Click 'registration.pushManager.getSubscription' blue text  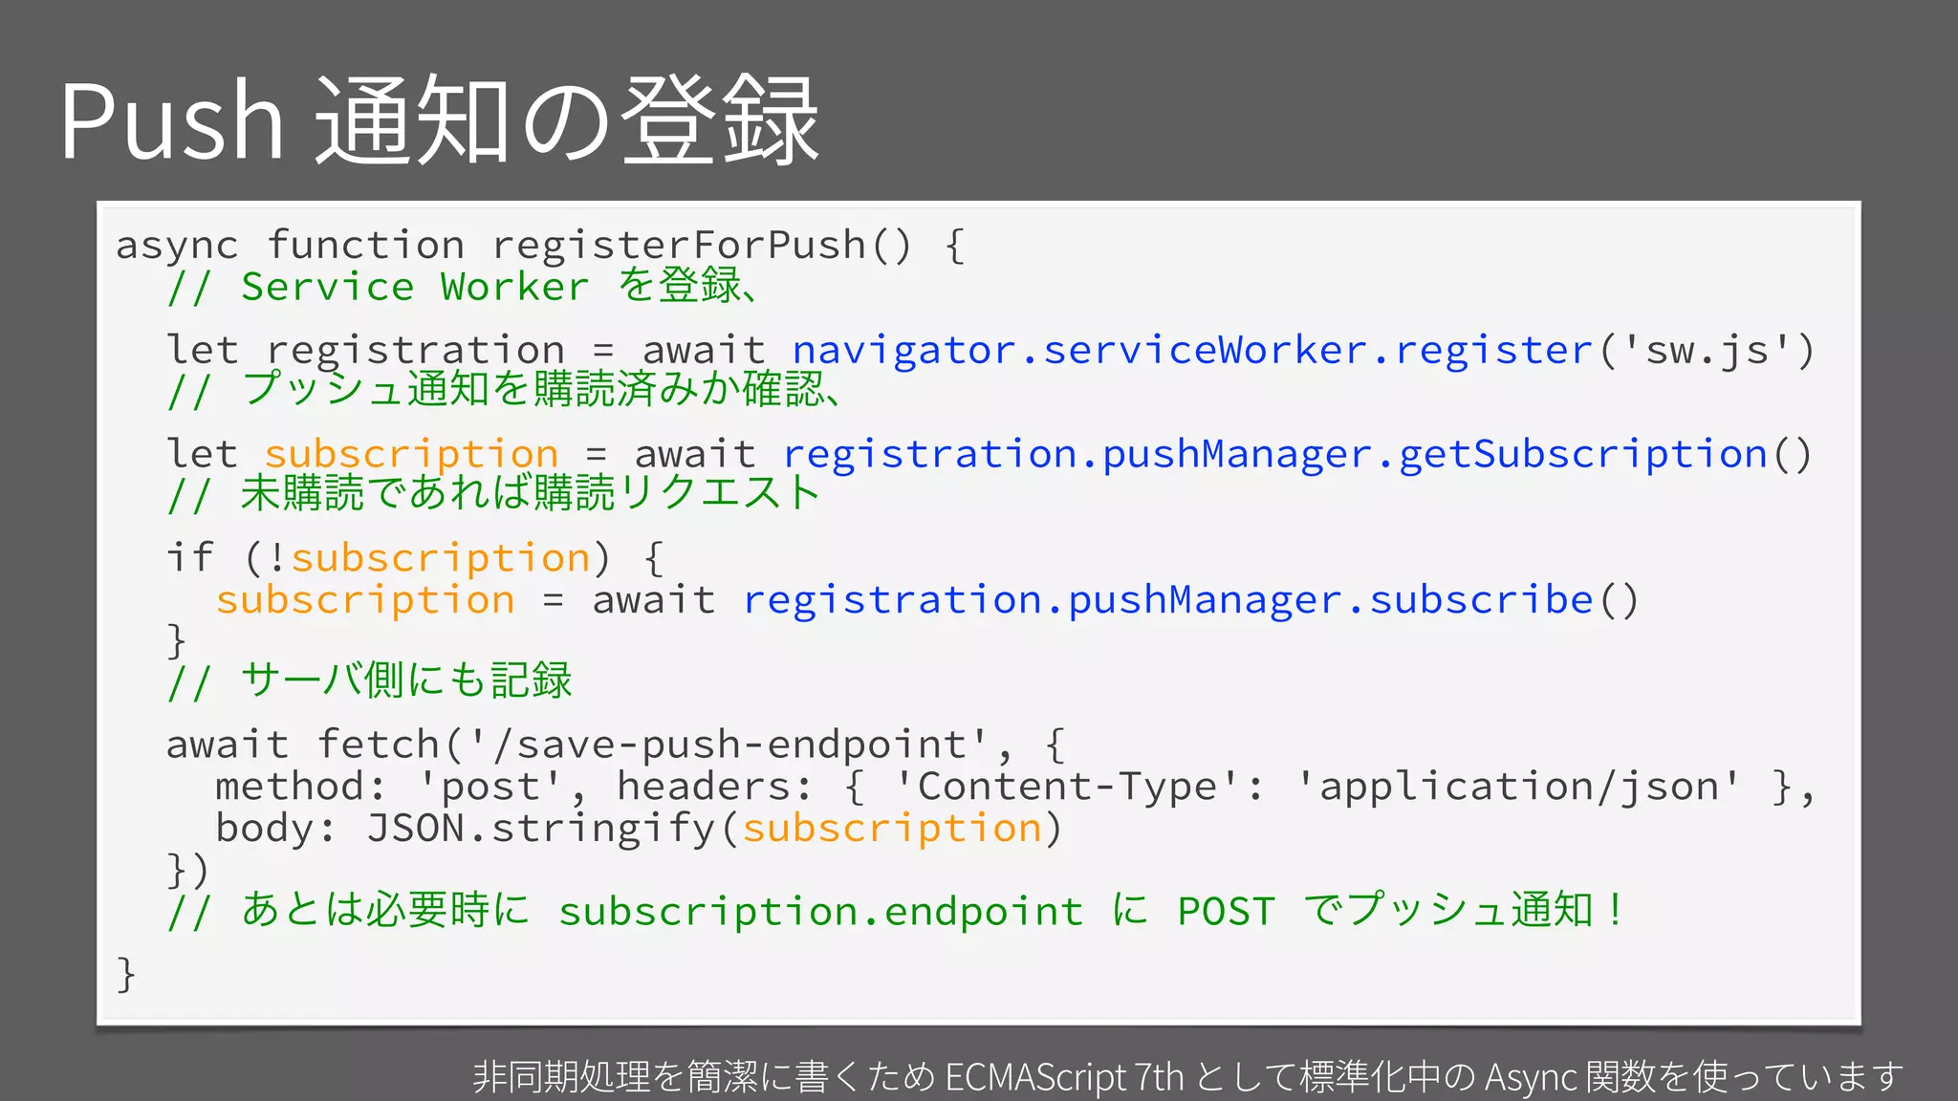(x=1275, y=454)
